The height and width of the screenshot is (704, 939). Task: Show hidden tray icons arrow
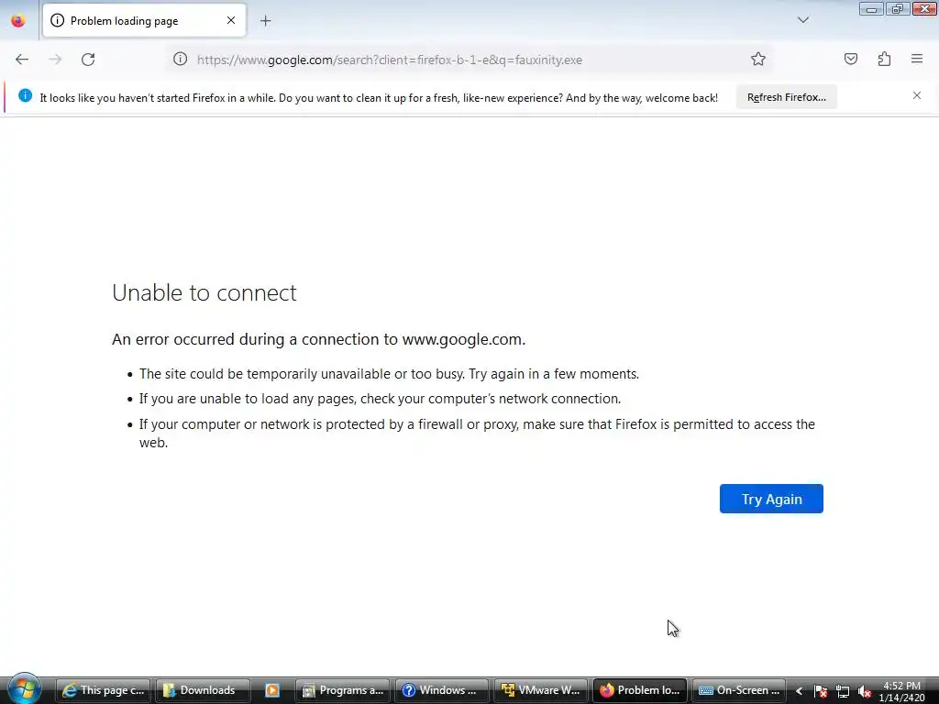point(799,691)
